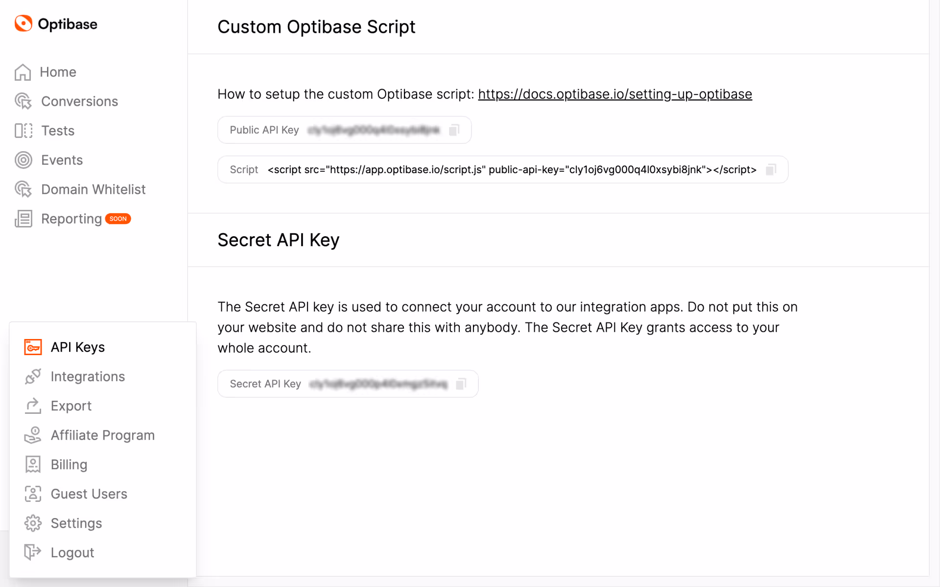Image resolution: width=940 pixels, height=587 pixels.
Task: Click the SOON badge next to Reporting
Action: tap(118, 219)
